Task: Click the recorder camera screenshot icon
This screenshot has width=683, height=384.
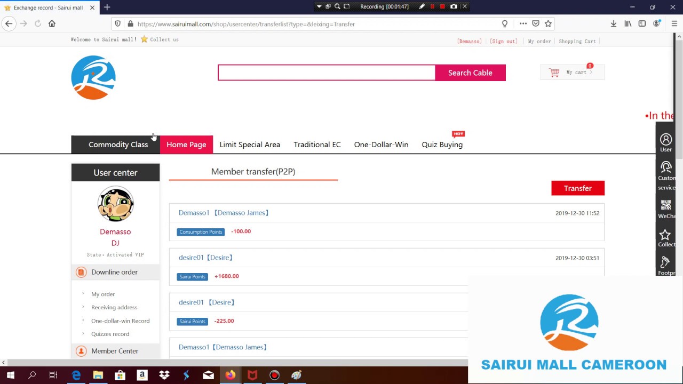Action: pyautogui.click(x=454, y=6)
